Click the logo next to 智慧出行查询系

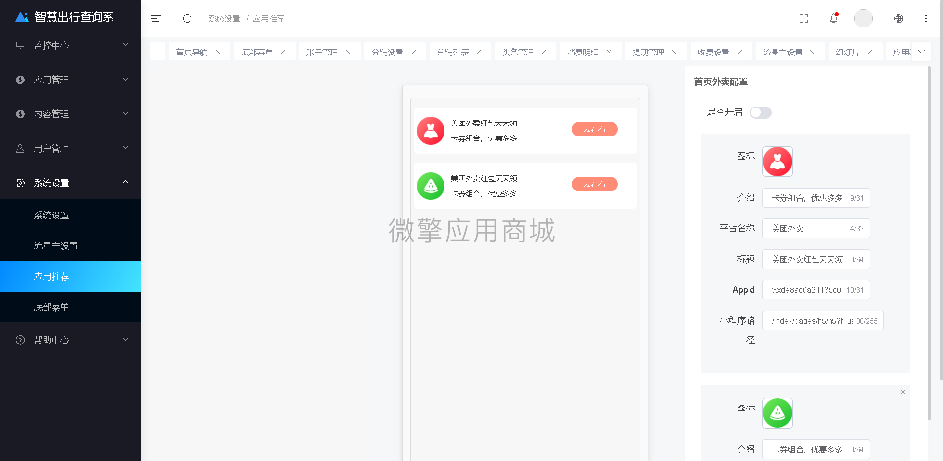(22, 17)
